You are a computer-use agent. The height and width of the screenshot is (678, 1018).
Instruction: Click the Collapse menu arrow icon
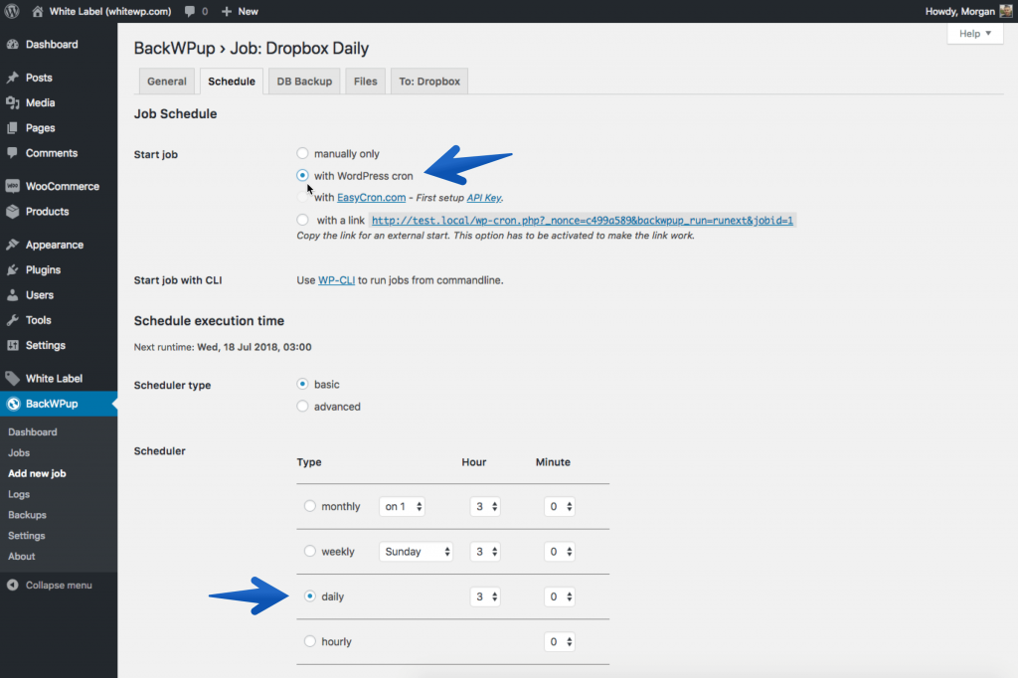pyautogui.click(x=12, y=585)
